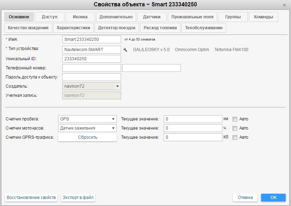Toggle Auto checkbox for engine hours counter

235,128
